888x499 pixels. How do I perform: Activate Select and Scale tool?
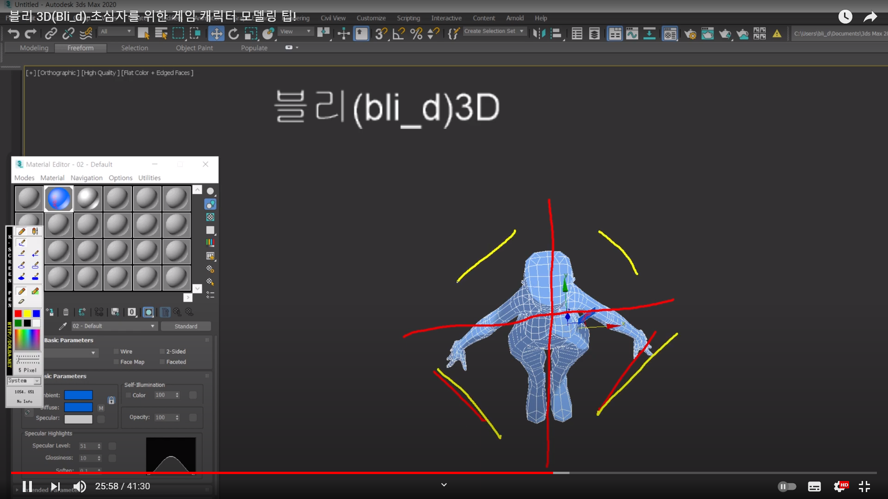251,33
